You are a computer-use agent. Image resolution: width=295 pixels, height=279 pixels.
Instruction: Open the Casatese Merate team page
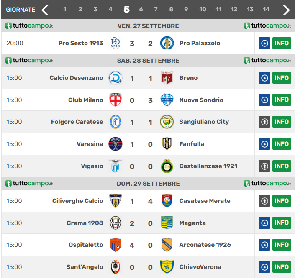pyautogui.click(x=205, y=201)
